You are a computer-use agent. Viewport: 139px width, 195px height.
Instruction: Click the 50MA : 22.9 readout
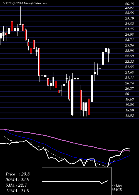[x=18, y=180]
